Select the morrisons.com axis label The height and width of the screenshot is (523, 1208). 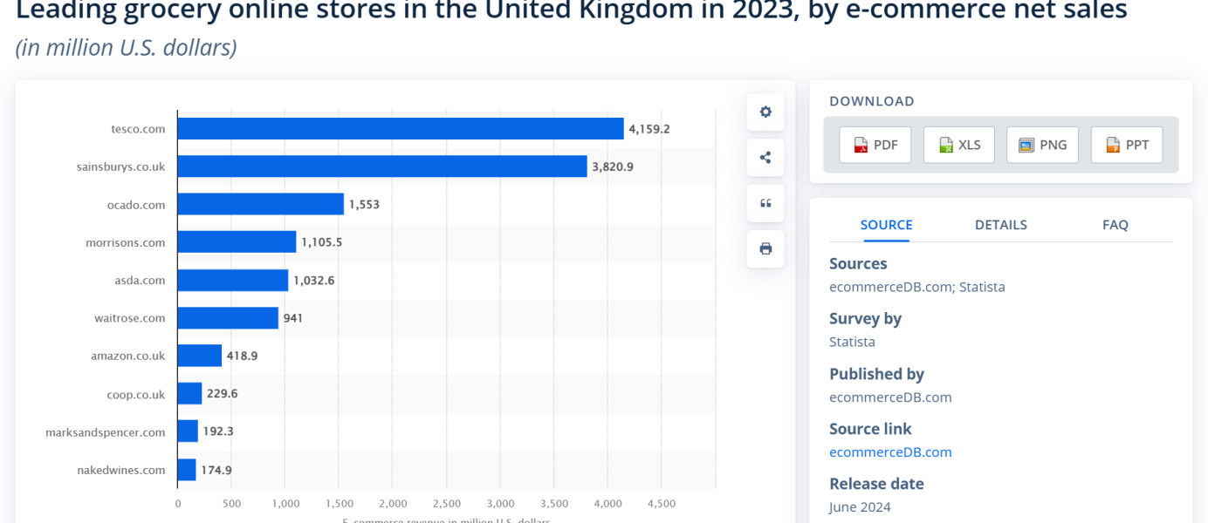pos(126,242)
